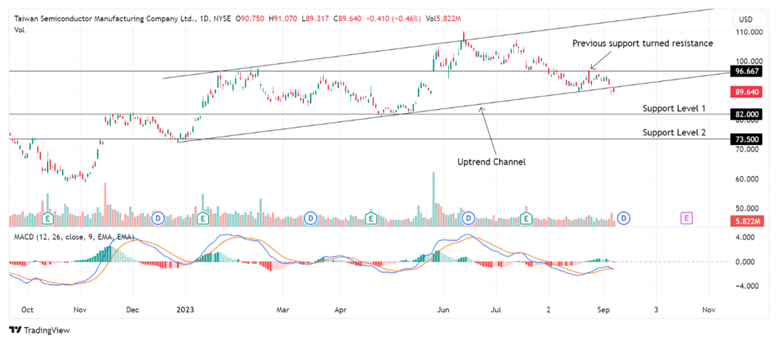The width and height of the screenshot is (777, 342).
Task: Click the dividend D marker in March
Action: point(311,217)
